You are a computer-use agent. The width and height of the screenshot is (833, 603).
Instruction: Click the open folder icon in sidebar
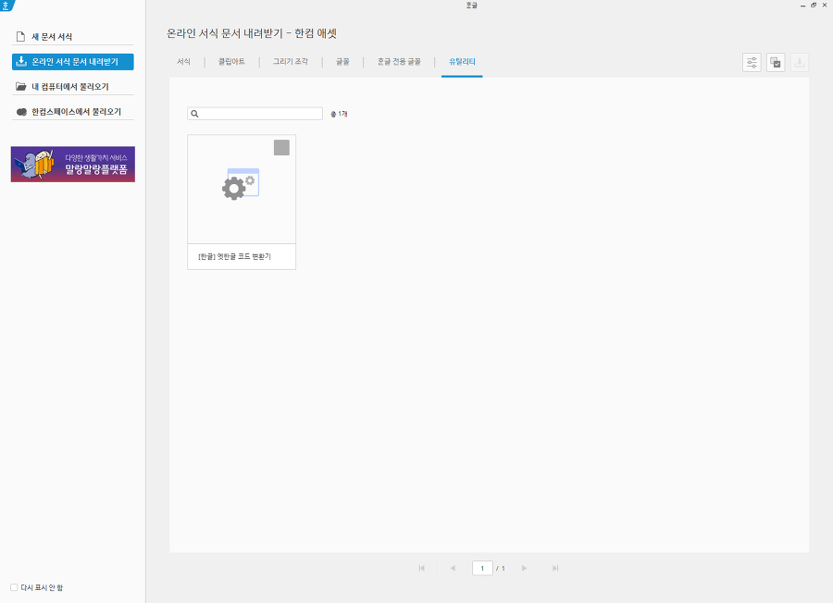pyautogui.click(x=20, y=86)
